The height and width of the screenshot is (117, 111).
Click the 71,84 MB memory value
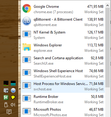[96, 84]
